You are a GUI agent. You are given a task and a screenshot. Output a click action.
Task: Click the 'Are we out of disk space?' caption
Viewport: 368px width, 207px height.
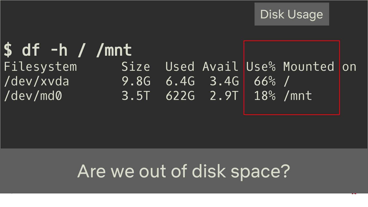(x=183, y=171)
